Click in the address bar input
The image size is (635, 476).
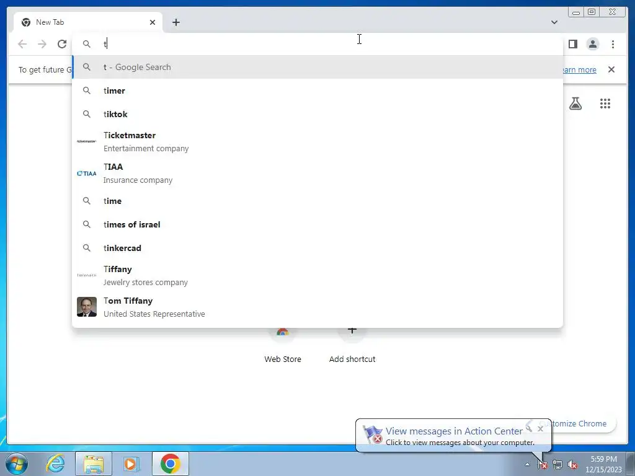[317, 44]
